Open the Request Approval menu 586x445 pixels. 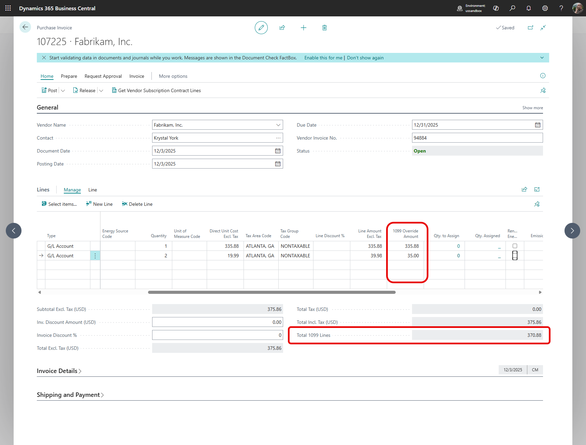pos(103,76)
